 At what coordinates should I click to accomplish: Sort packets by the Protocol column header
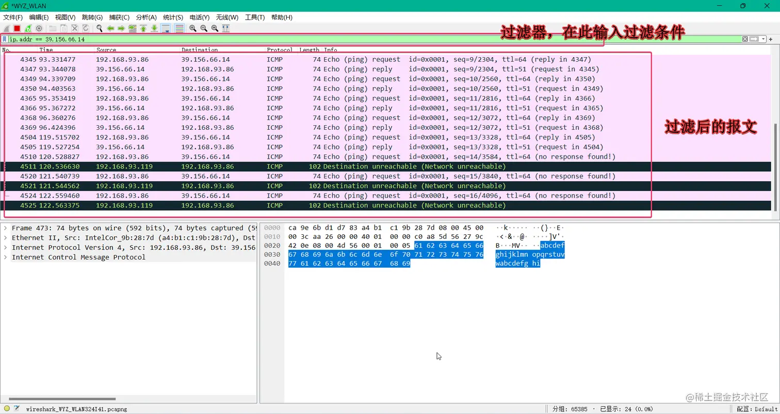[x=280, y=50]
